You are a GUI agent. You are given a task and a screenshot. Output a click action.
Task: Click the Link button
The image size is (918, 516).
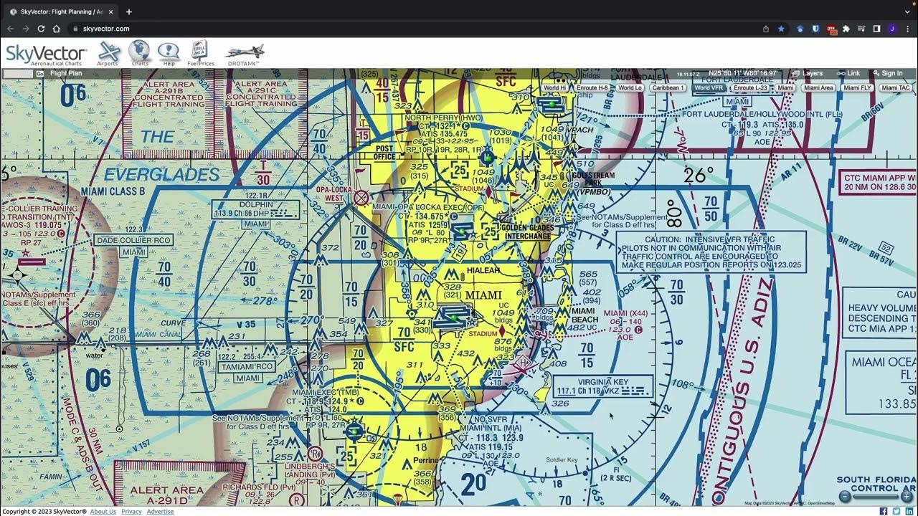tap(848, 73)
